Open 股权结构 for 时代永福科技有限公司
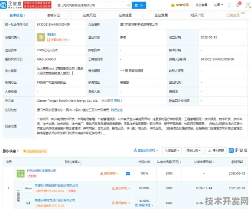Viewport: 251px width, 209px height. tap(109, 174)
